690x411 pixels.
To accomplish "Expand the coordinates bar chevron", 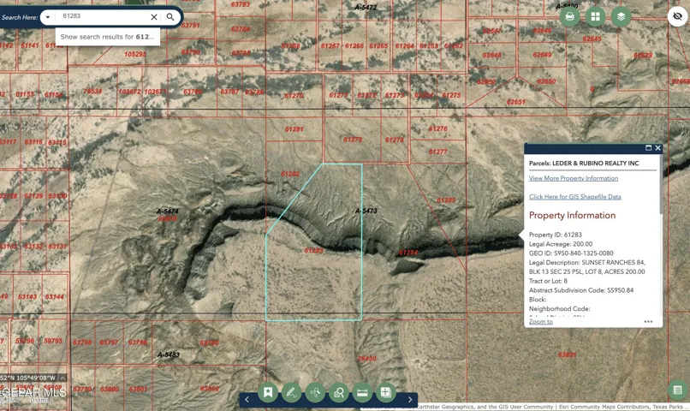I will click(x=62, y=378).
